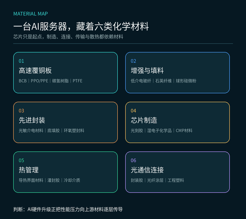Click the 判断 footer conclusion text

pyautogui.click(x=68, y=209)
